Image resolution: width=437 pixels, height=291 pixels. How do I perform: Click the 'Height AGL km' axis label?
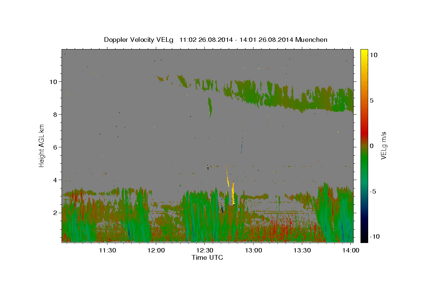click(x=42, y=145)
